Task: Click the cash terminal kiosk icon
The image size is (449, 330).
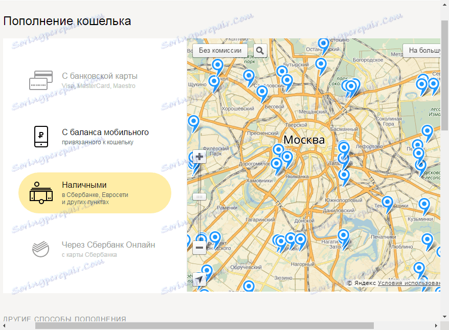Action: (41, 193)
